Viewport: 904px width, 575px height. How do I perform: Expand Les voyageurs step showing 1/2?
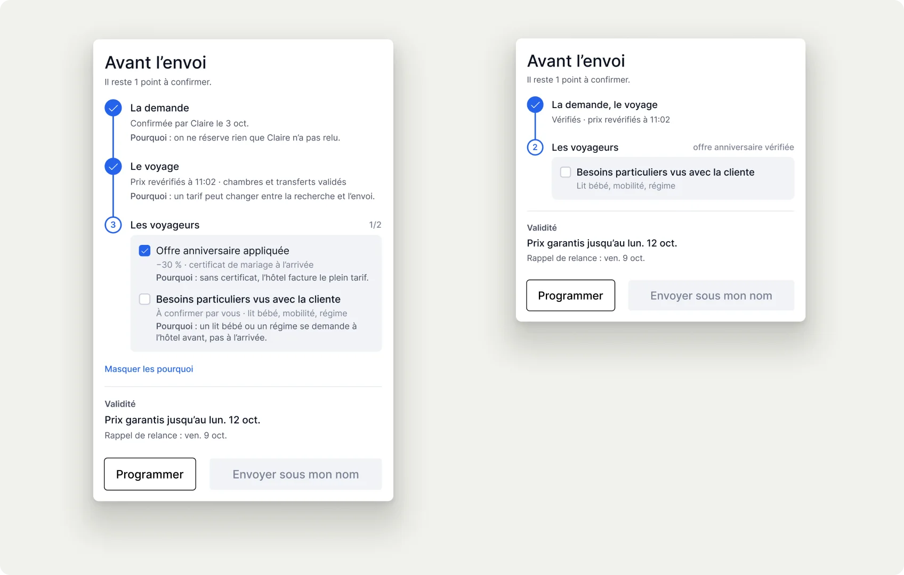243,225
